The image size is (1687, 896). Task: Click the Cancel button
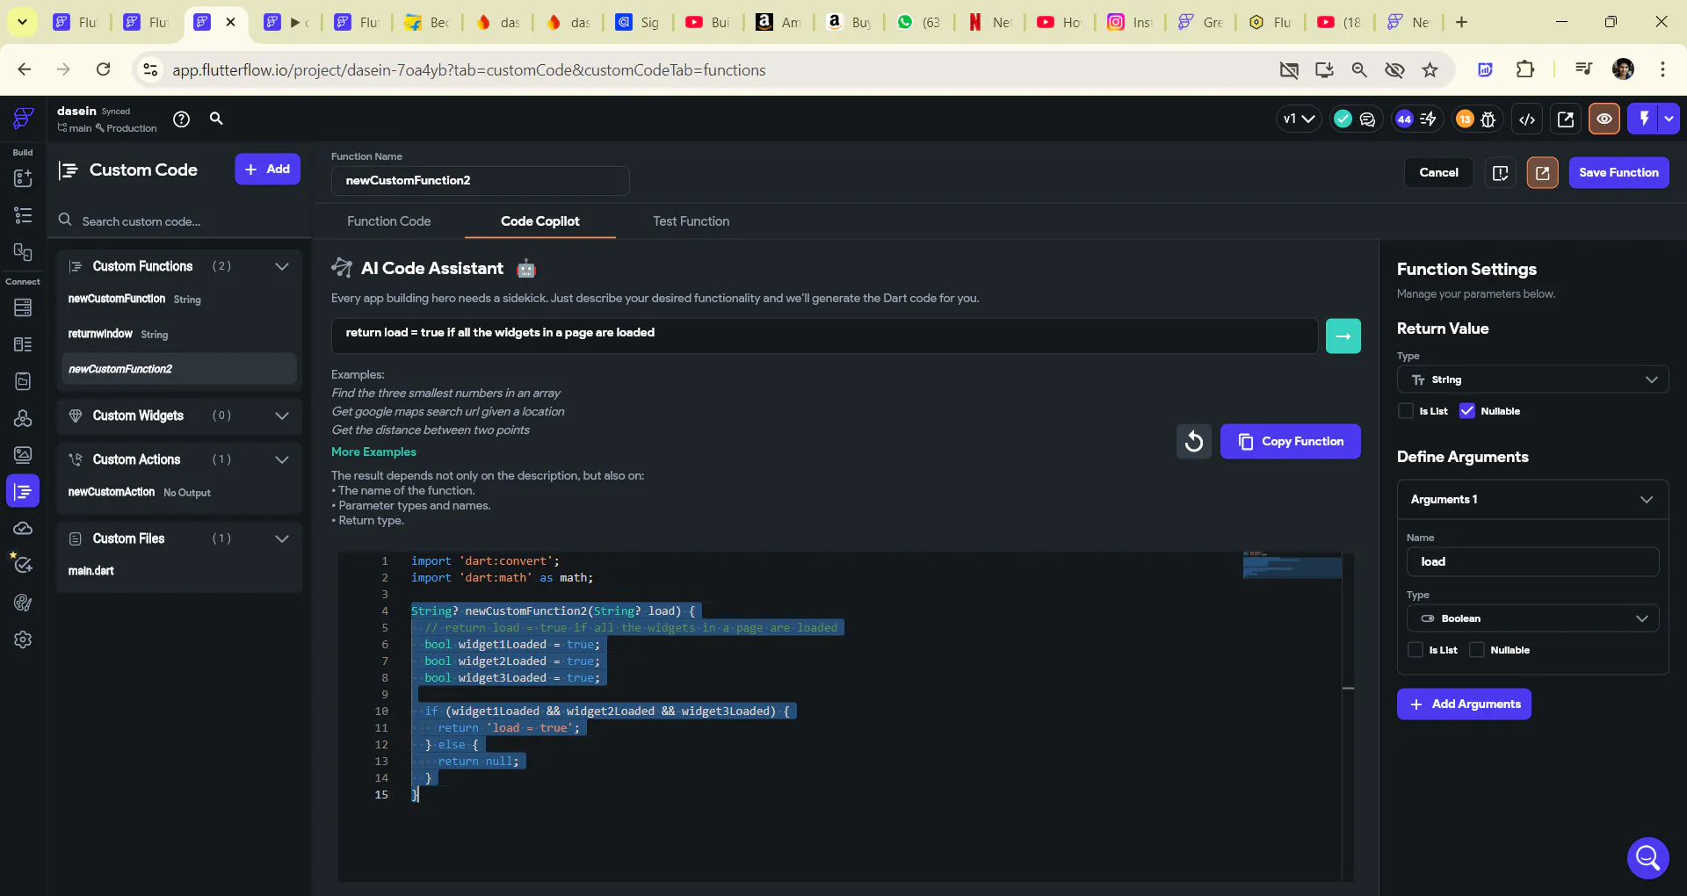point(1438,173)
